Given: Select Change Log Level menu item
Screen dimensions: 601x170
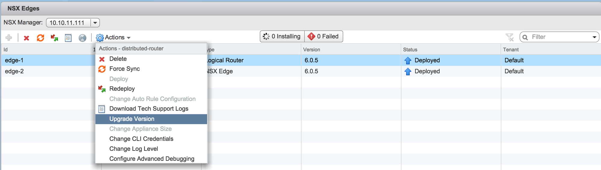Looking at the screenshot, I should tap(151, 149).
